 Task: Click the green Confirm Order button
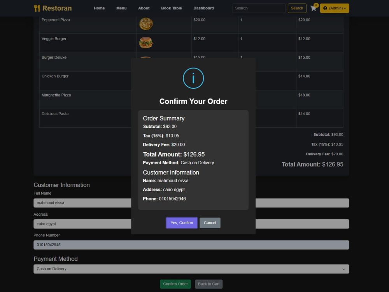tap(175, 284)
